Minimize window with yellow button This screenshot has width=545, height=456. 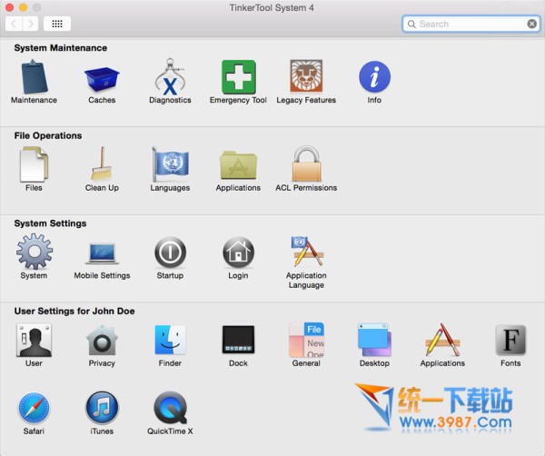click(x=24, y=7)
